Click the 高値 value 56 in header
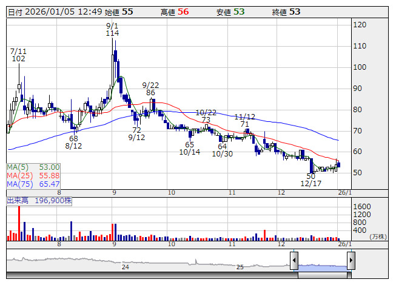 click(x=183, y=12)
